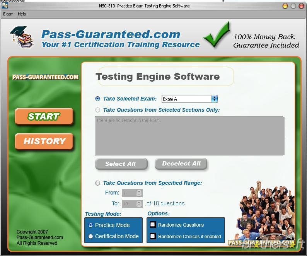Click the To question number field

click(129, 204)
